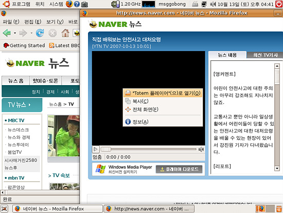Click the horizontal scrollbar left arrow
283x213 pixels.
pyautogui.click(x=3, y=192)
